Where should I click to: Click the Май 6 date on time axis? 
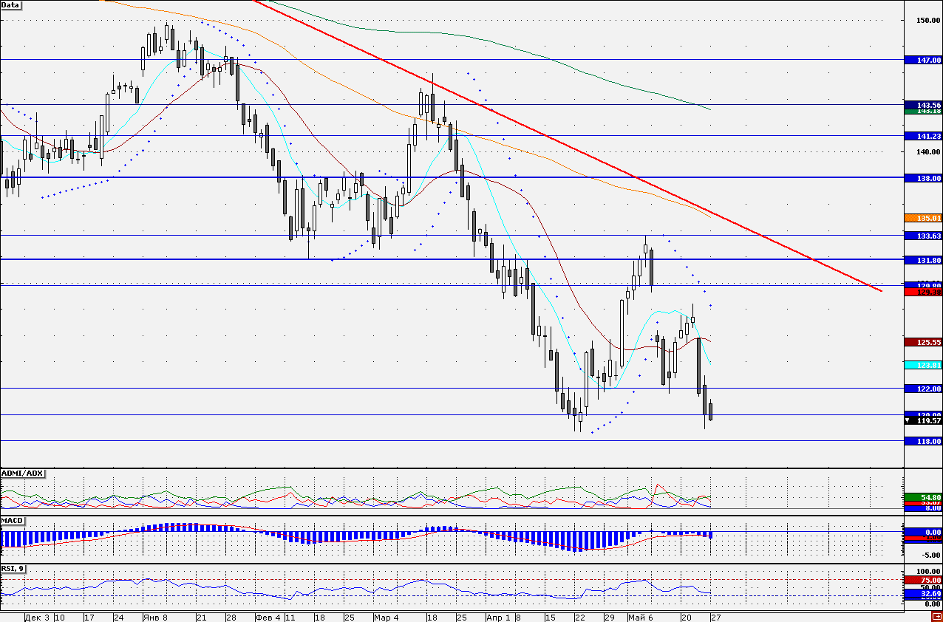coord(639,617)
